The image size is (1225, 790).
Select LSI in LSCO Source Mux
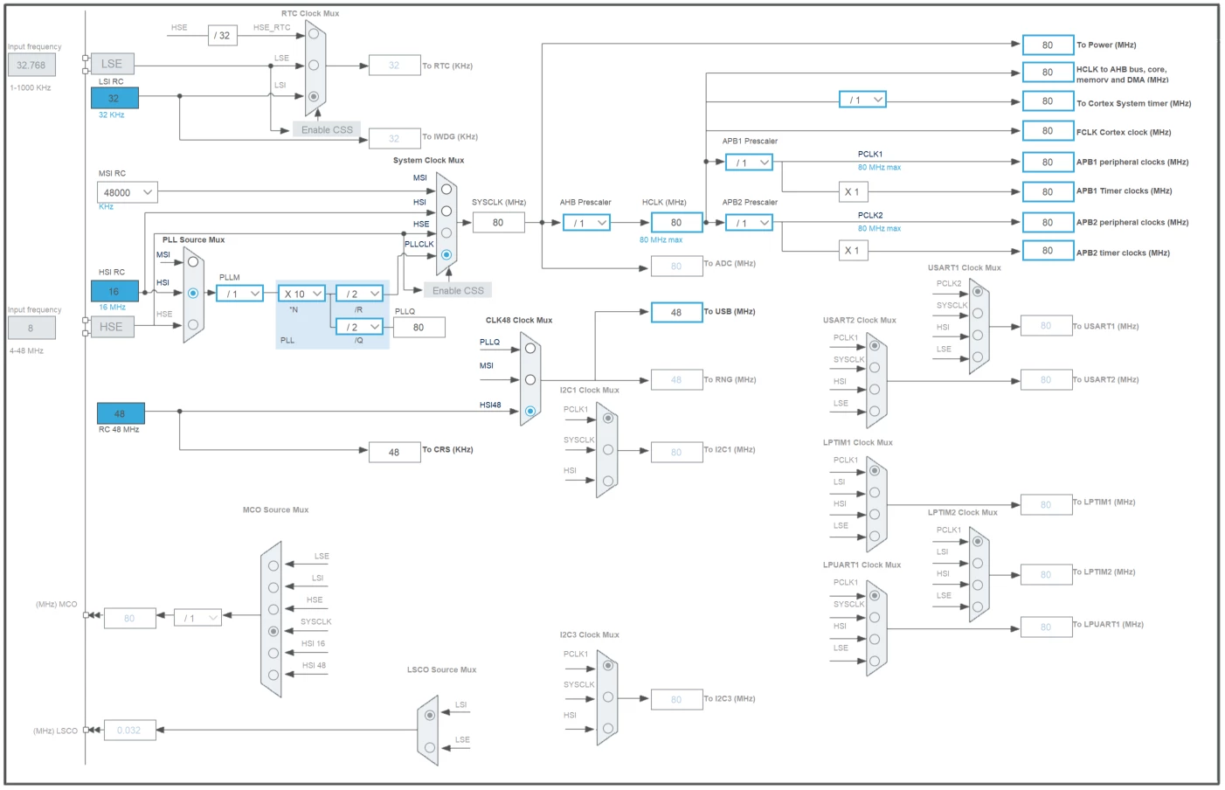click(430, 715)
